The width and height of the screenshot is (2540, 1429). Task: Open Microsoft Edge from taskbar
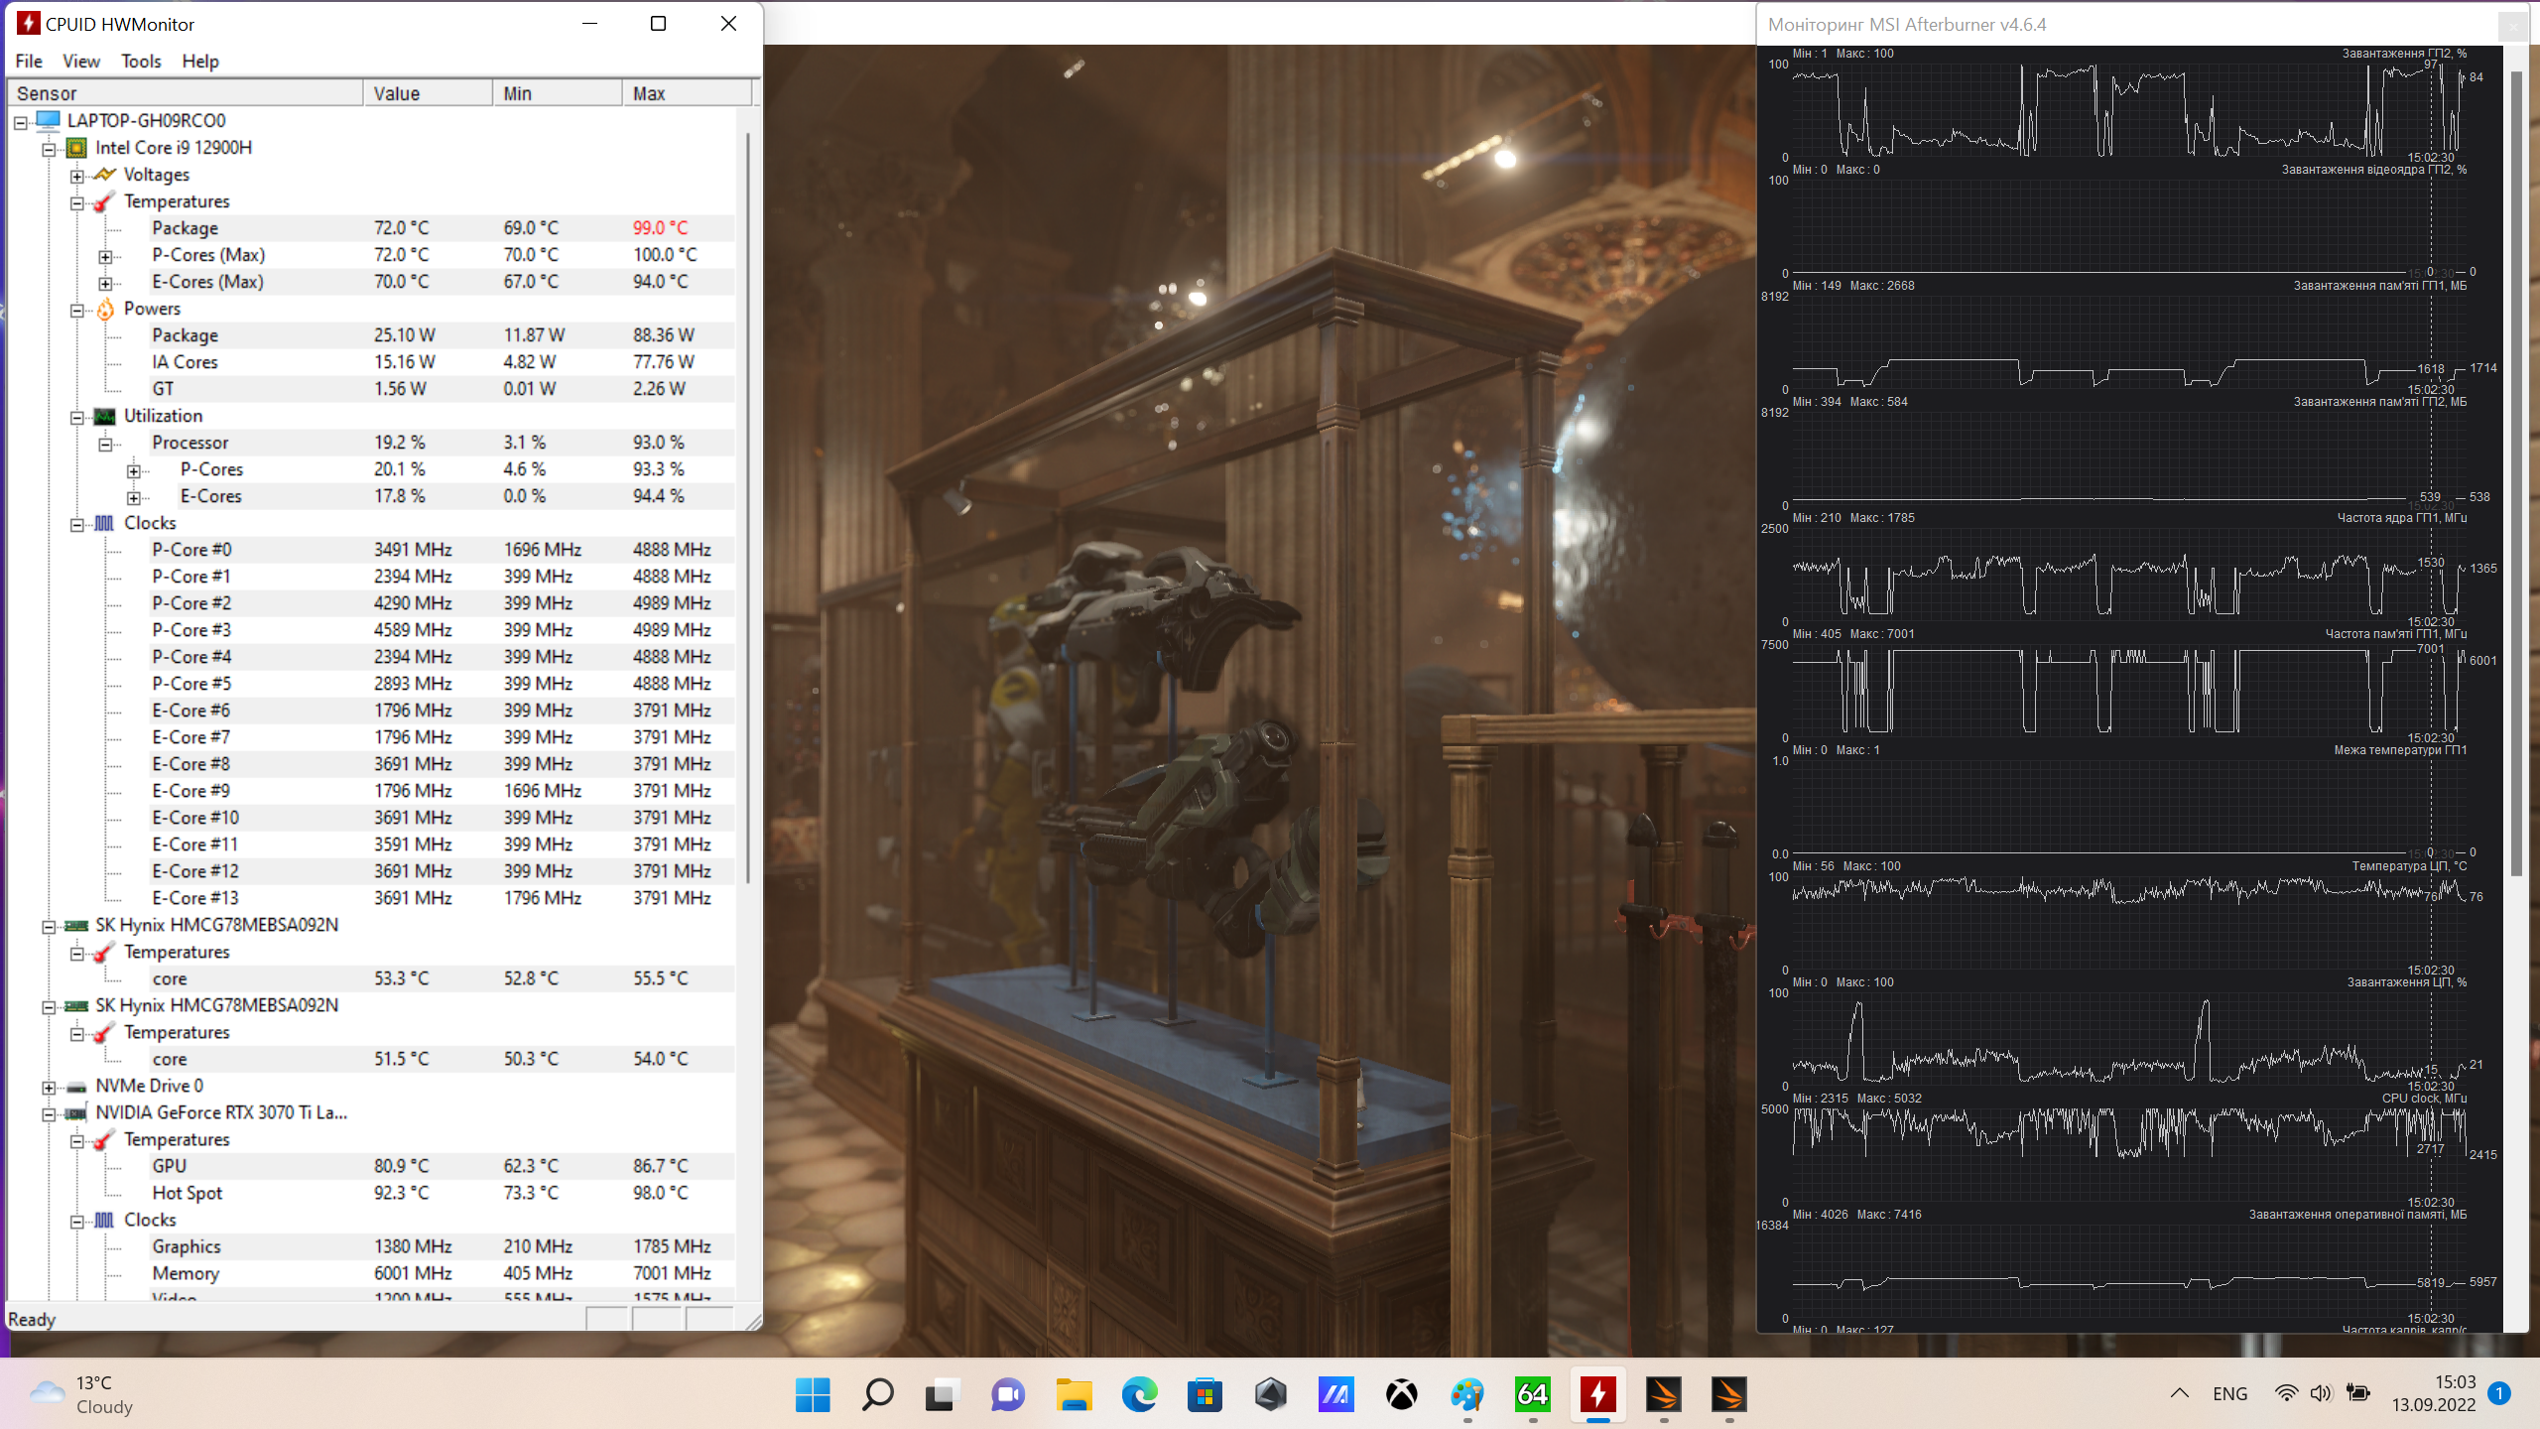tap(1139, 1395)
